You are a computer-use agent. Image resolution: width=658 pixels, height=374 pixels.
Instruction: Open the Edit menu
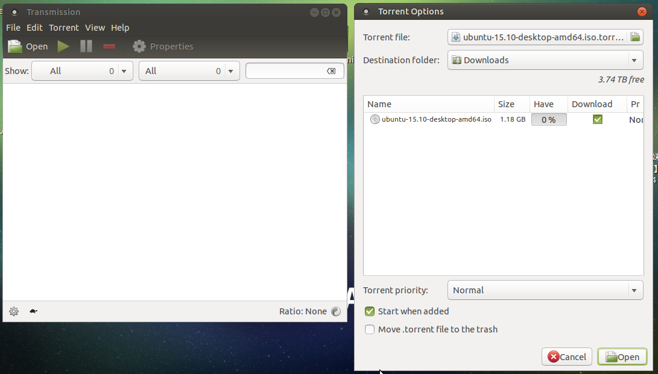click(x=34, y=28)
